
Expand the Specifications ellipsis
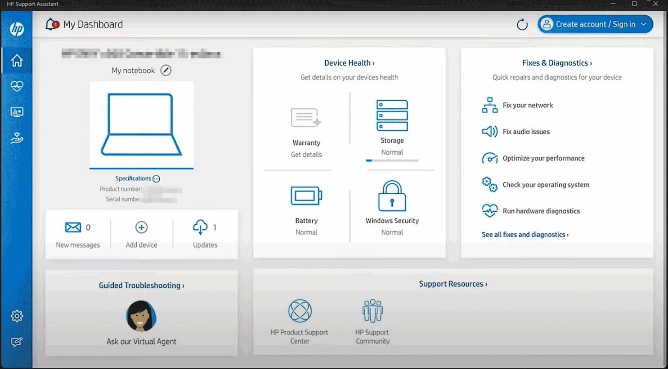click(156, 178)
